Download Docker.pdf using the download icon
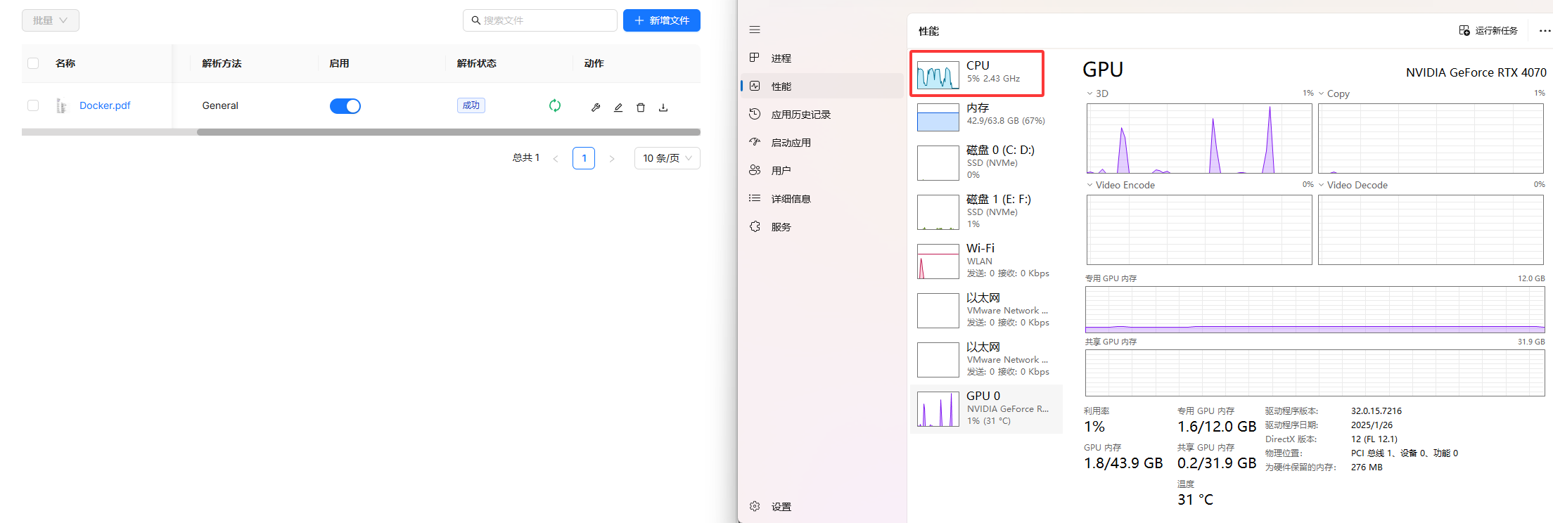The image size is (1553, 523). click(x=663, y=108)
